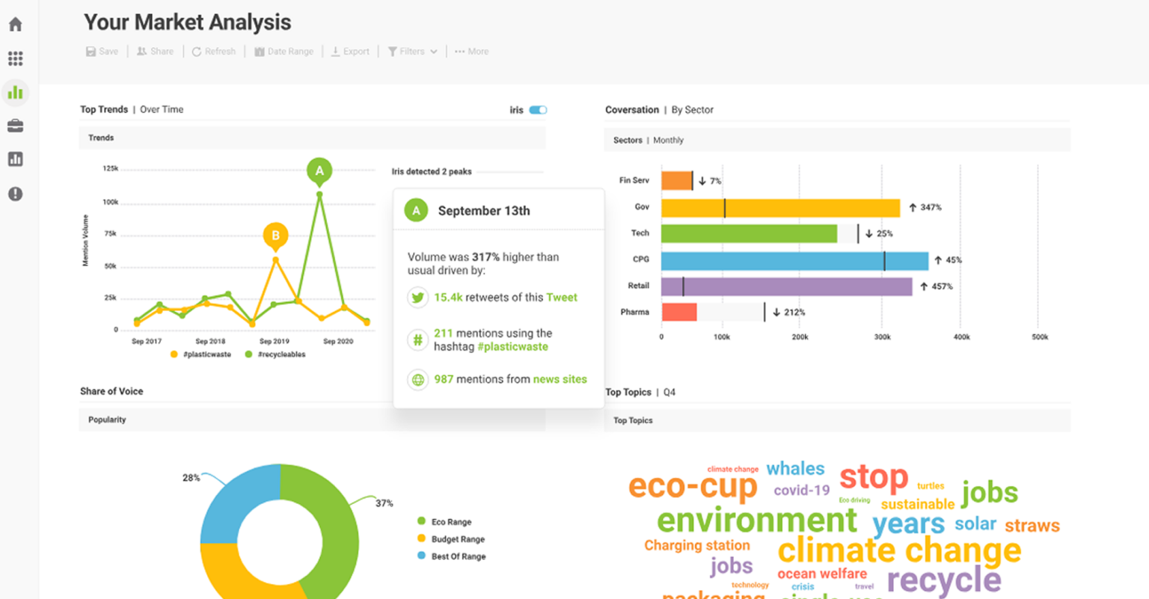The image size is (1149, 599).
Task: Click the alert exclamation sidebar icon
Action: coord(15,194)
